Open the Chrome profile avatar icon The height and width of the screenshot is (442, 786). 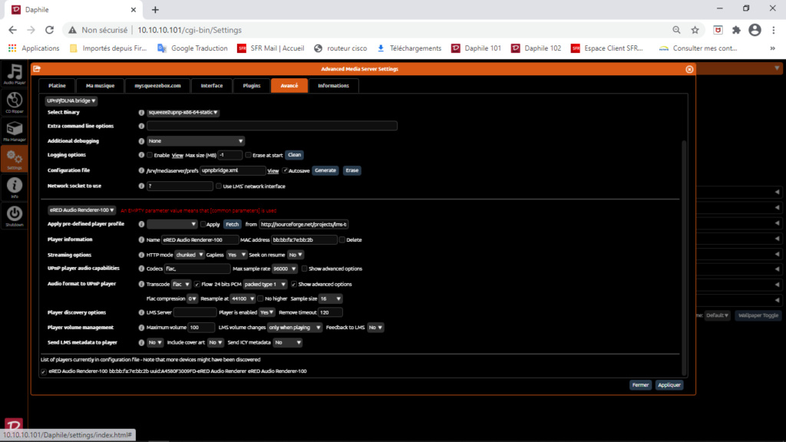point(755,30)
